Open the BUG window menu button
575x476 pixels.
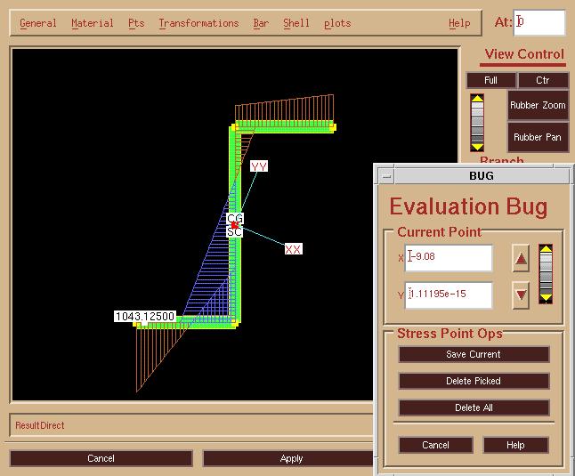[385, 176]
